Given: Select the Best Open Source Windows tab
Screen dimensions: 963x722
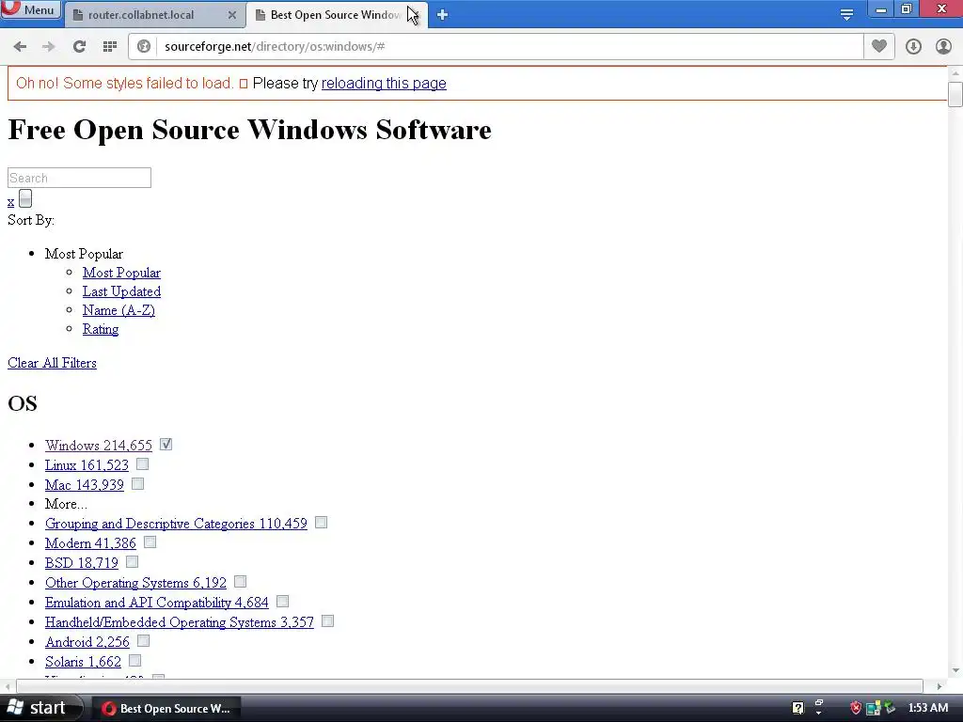Looking at the screenshot, I should tap(336, 15).
